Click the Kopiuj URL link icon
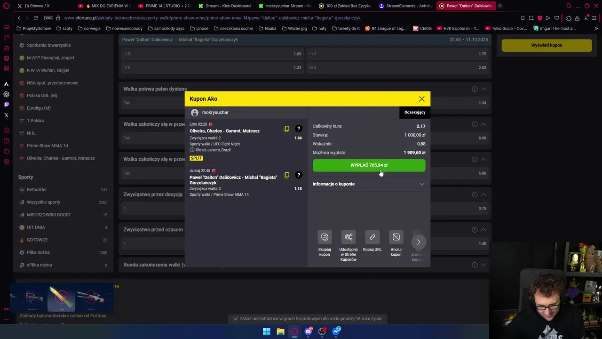 [x=372, y=237]
